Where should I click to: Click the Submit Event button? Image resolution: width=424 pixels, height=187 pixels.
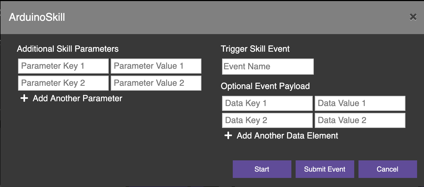click(x=325, y=169)
